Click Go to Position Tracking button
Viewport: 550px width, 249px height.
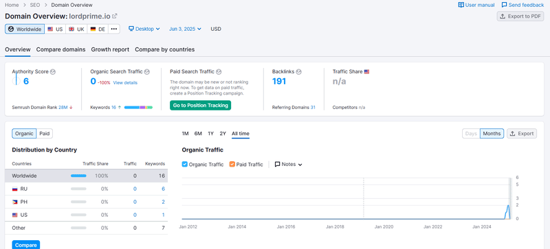click(201, 106)
